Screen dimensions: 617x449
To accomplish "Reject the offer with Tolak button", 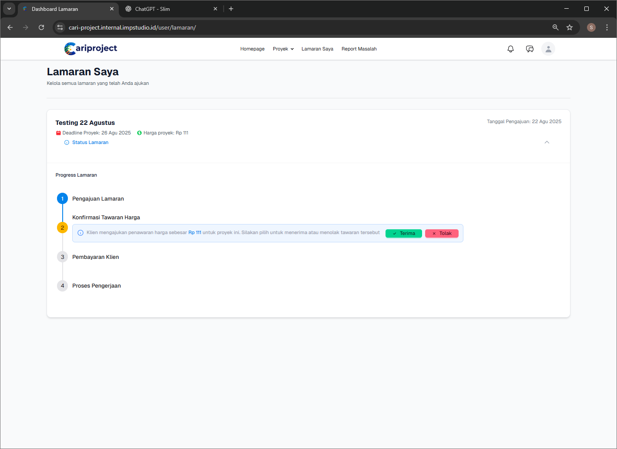I will (442, 233).
